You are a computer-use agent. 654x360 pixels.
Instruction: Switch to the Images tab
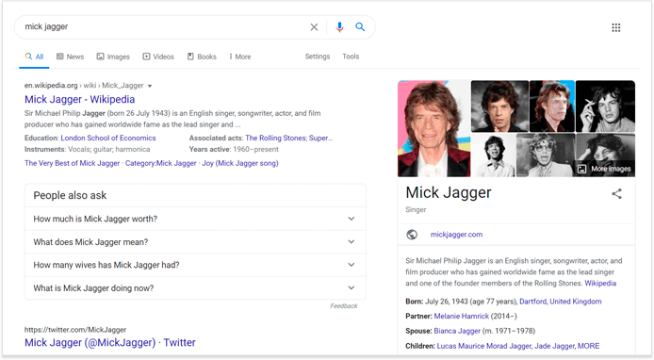point(113,57)
